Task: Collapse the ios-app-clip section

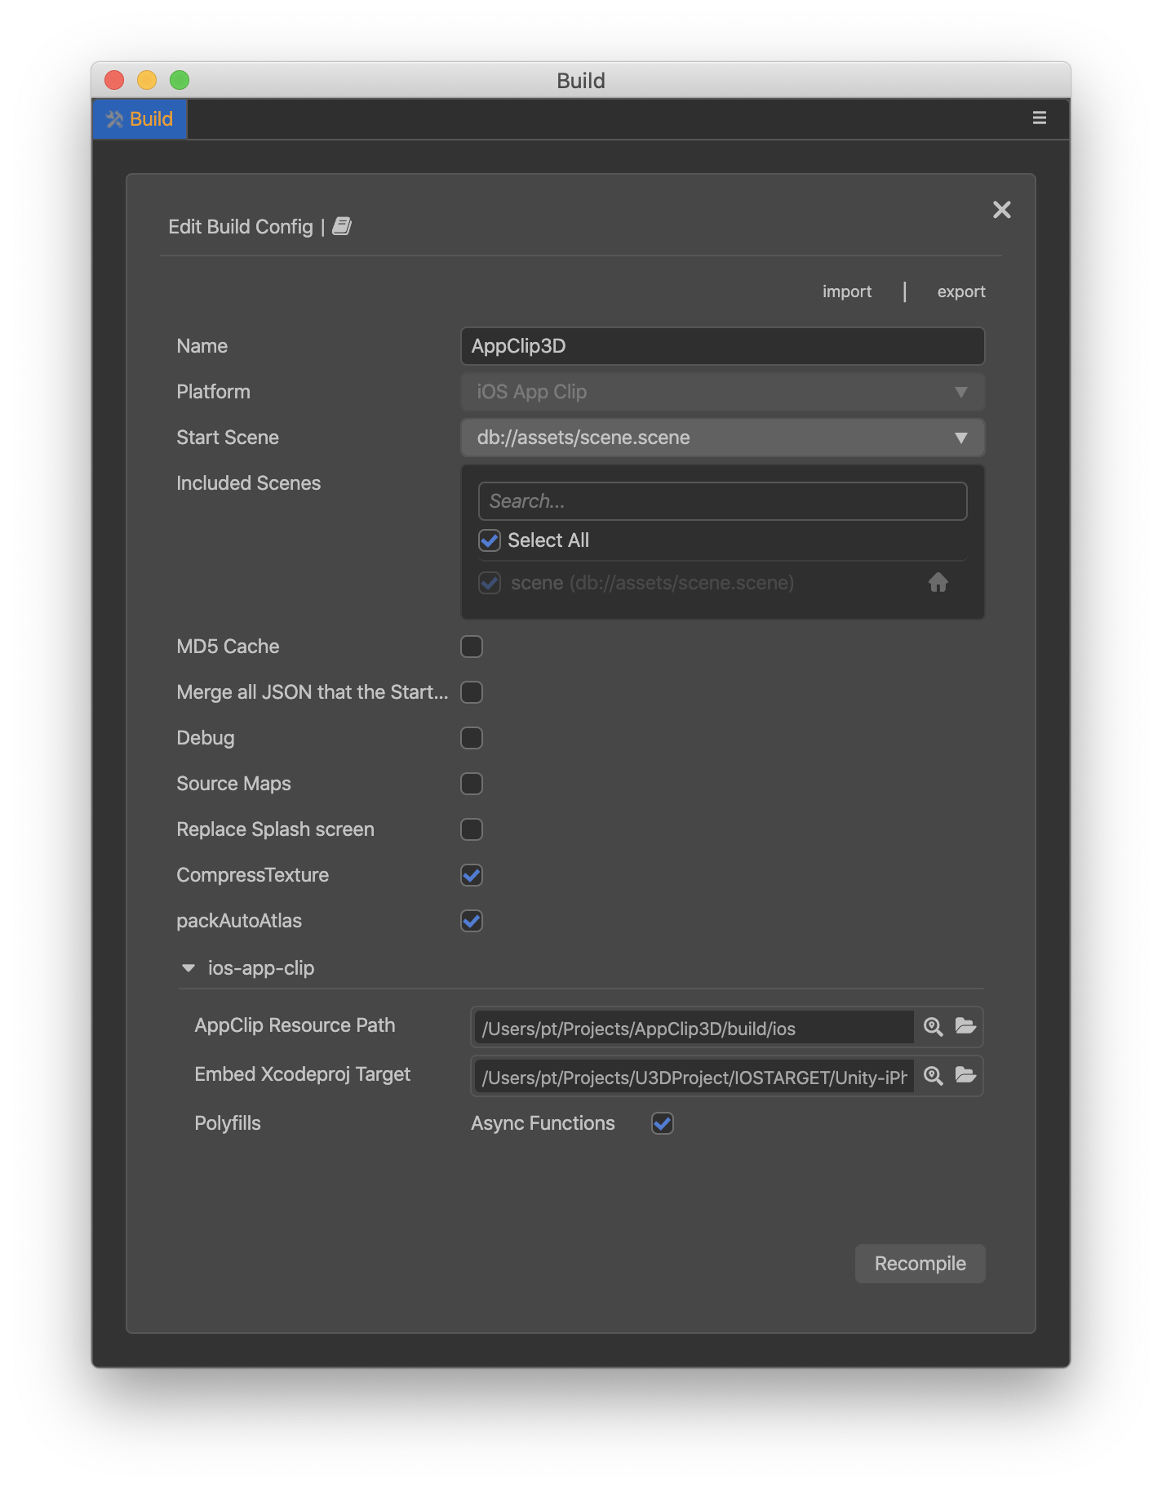Action: tap(188, 968)
